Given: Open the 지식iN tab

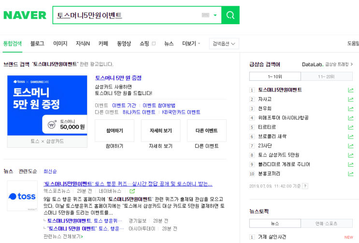Looking at the screenshot, I should (x=83, y=43).
